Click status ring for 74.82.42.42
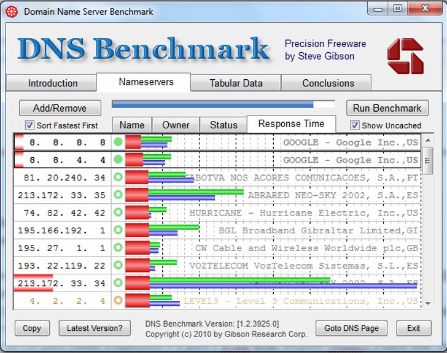447x353 pixels. (x=118, y=212)
